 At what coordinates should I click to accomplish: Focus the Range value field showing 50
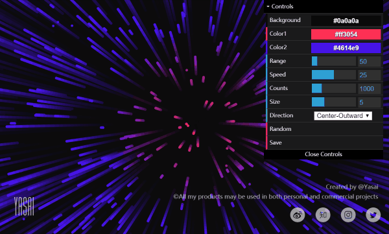point(370,62)
